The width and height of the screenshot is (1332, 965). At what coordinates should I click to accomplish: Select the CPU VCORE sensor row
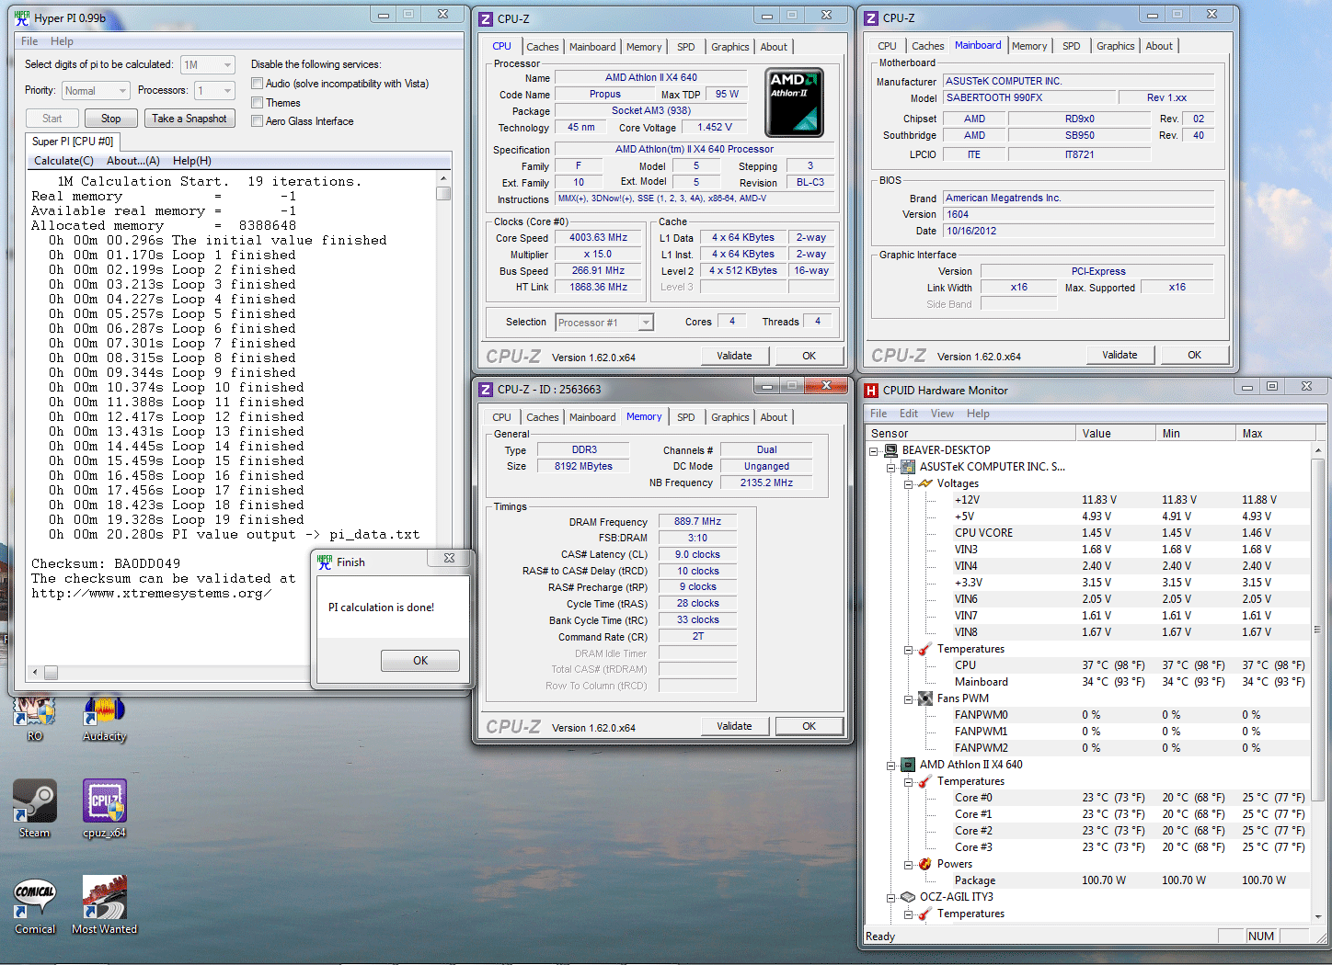[983, 533]
